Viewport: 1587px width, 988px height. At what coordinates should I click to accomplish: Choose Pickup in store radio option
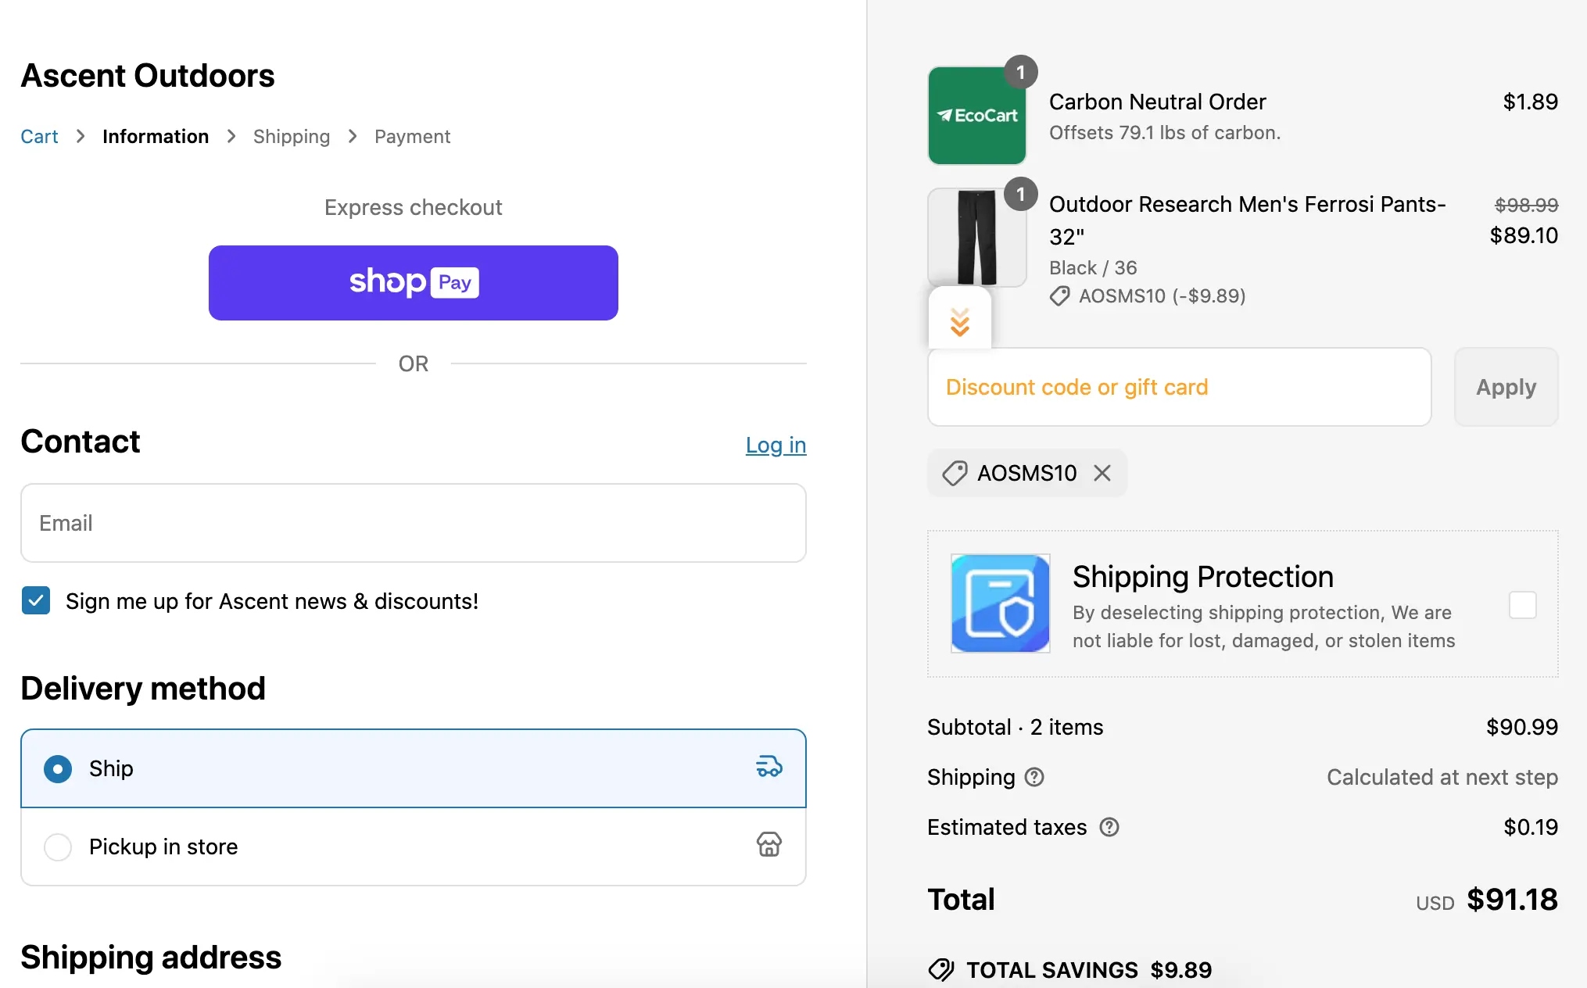(x=58, y=847)
